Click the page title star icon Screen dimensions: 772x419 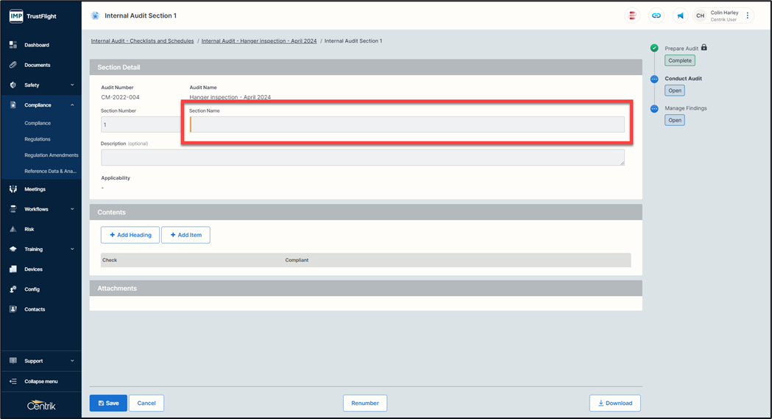click(95, 15)
